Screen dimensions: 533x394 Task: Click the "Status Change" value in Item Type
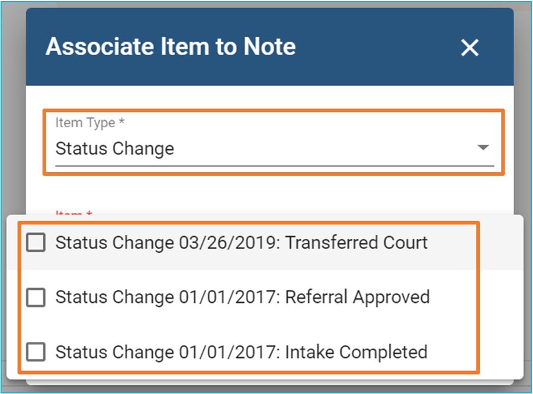click(x=115, y=148)
